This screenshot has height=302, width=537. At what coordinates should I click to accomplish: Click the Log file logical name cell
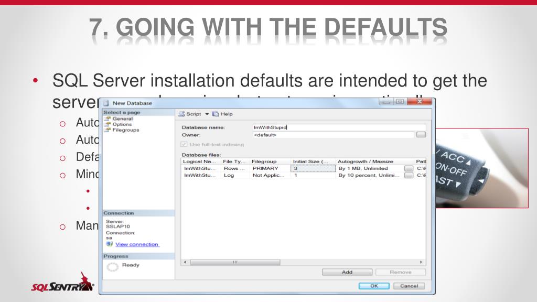[x=201, y=175]
